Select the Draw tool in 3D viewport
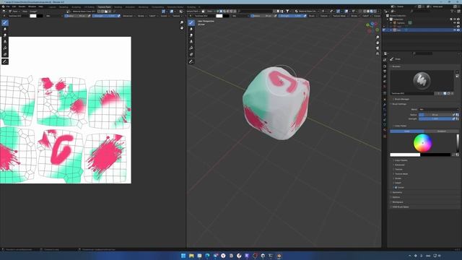The width and height of the screenshot is (462, 260). pyautogui.click(x=191, y=22)
